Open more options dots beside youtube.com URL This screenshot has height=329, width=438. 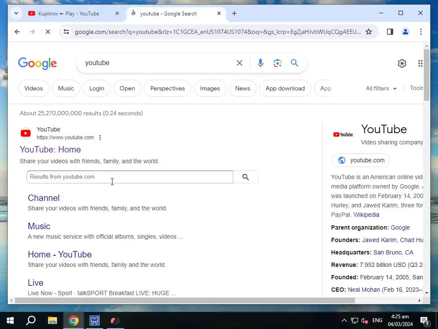tap(100, 138)
